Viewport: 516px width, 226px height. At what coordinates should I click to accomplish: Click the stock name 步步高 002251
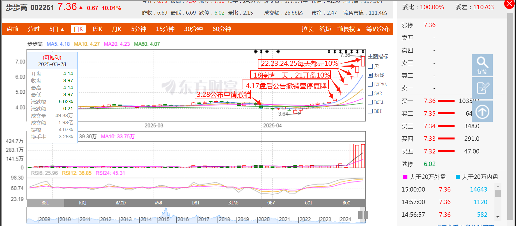coord(30,8)
